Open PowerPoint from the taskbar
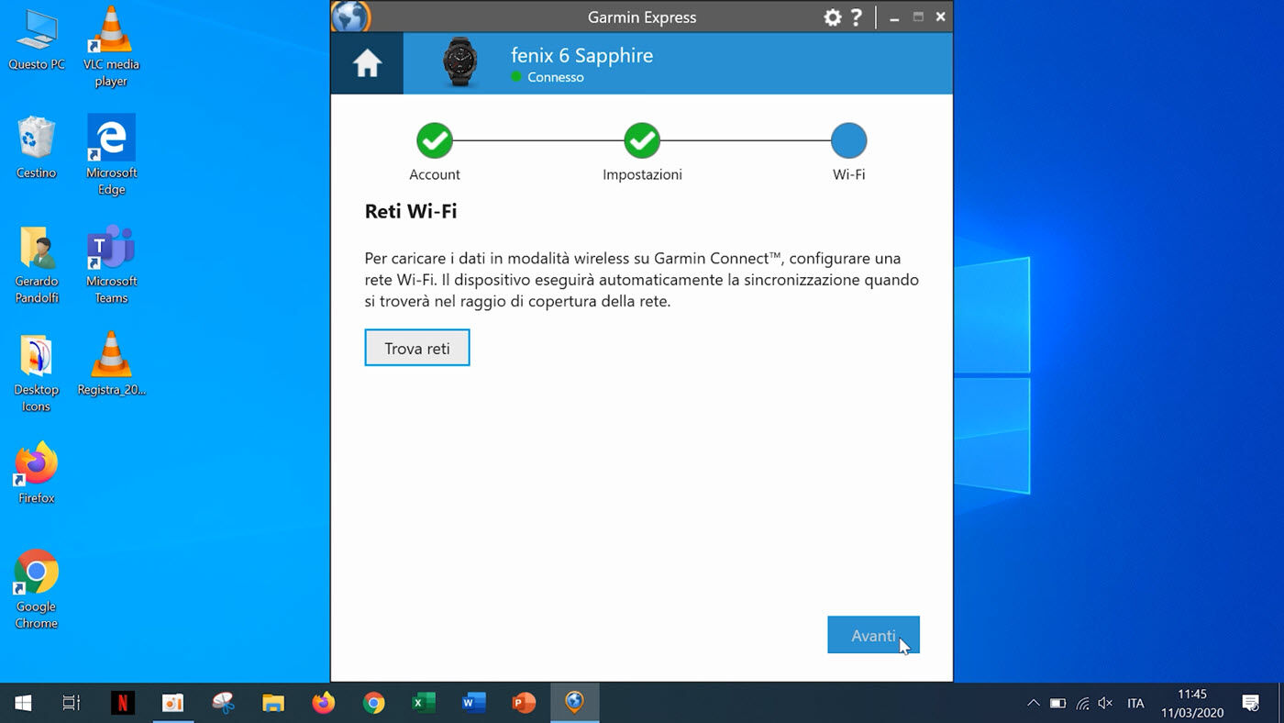Viewport: 1284px width, 723px height. (x=524, y=703)
